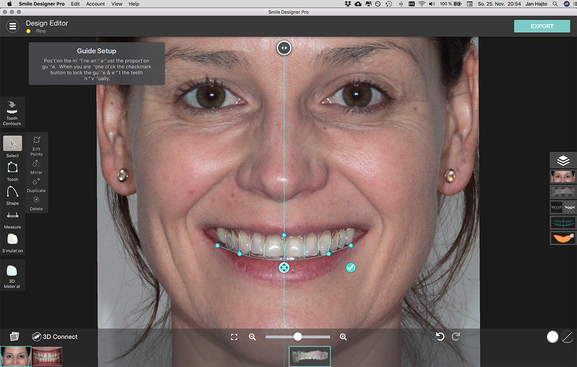Undo the last change
577x367 pixels.
click(x=440, y=337)
